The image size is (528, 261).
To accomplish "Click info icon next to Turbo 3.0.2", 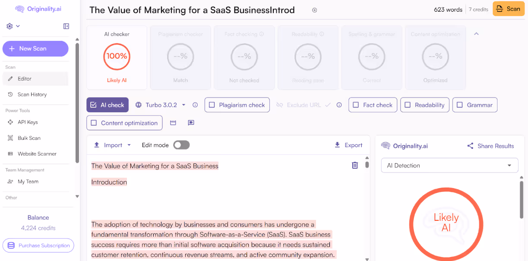I will [x=195, y=105].
